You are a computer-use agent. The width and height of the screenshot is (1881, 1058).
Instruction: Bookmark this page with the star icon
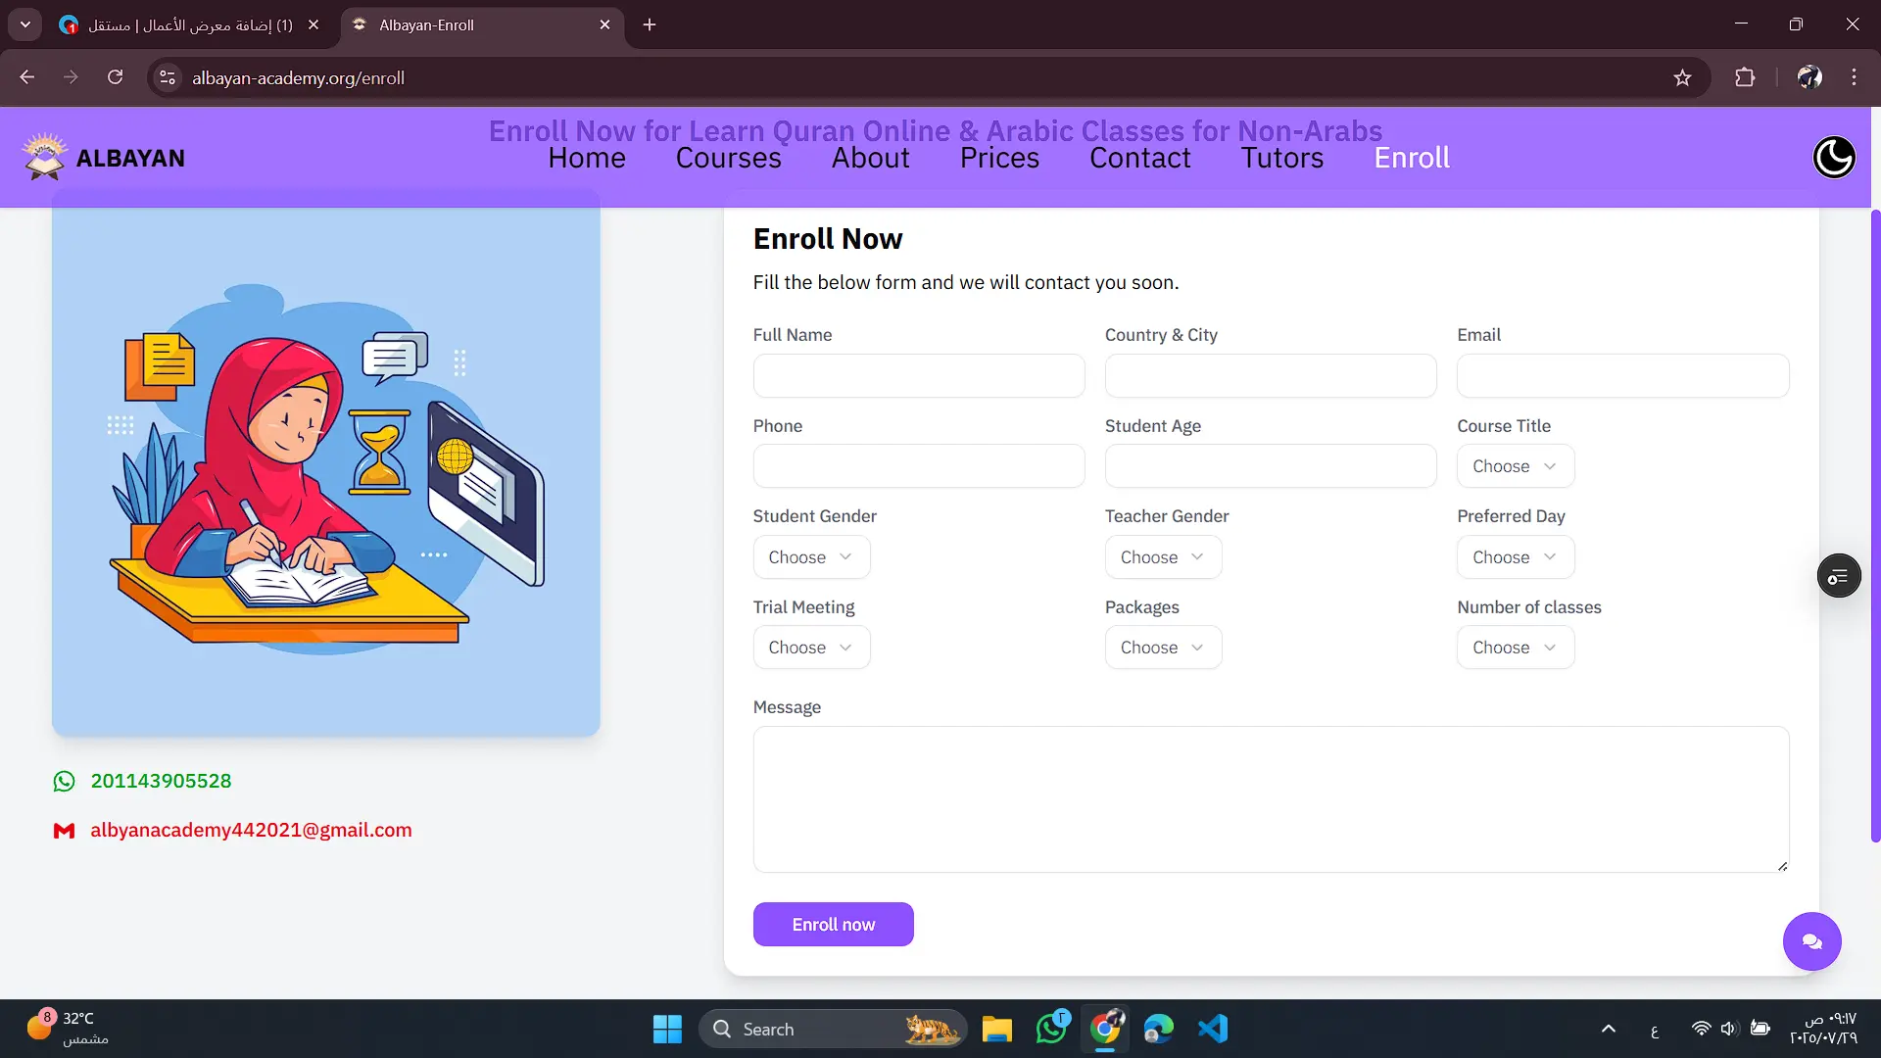click(x=1682, y=78)
